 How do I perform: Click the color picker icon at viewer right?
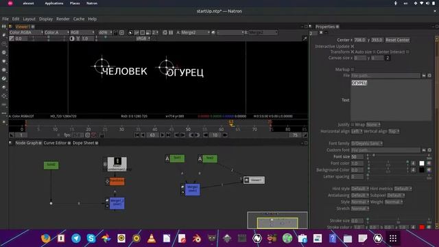305,38
